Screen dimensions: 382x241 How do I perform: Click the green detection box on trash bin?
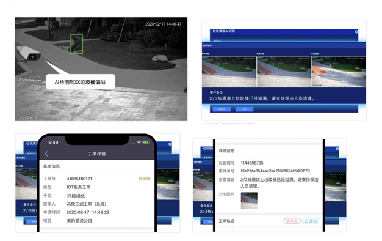tap(76, 44)
